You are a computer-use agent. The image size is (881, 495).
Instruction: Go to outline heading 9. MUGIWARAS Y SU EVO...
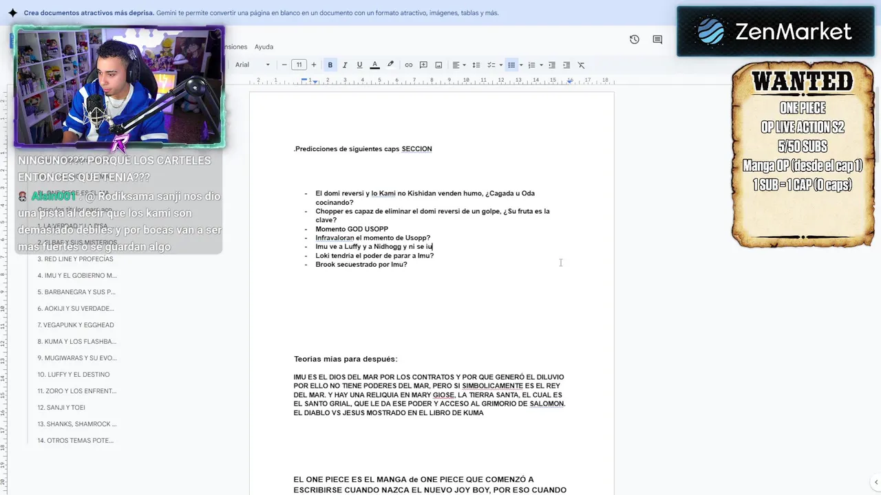tap(77, 358)
